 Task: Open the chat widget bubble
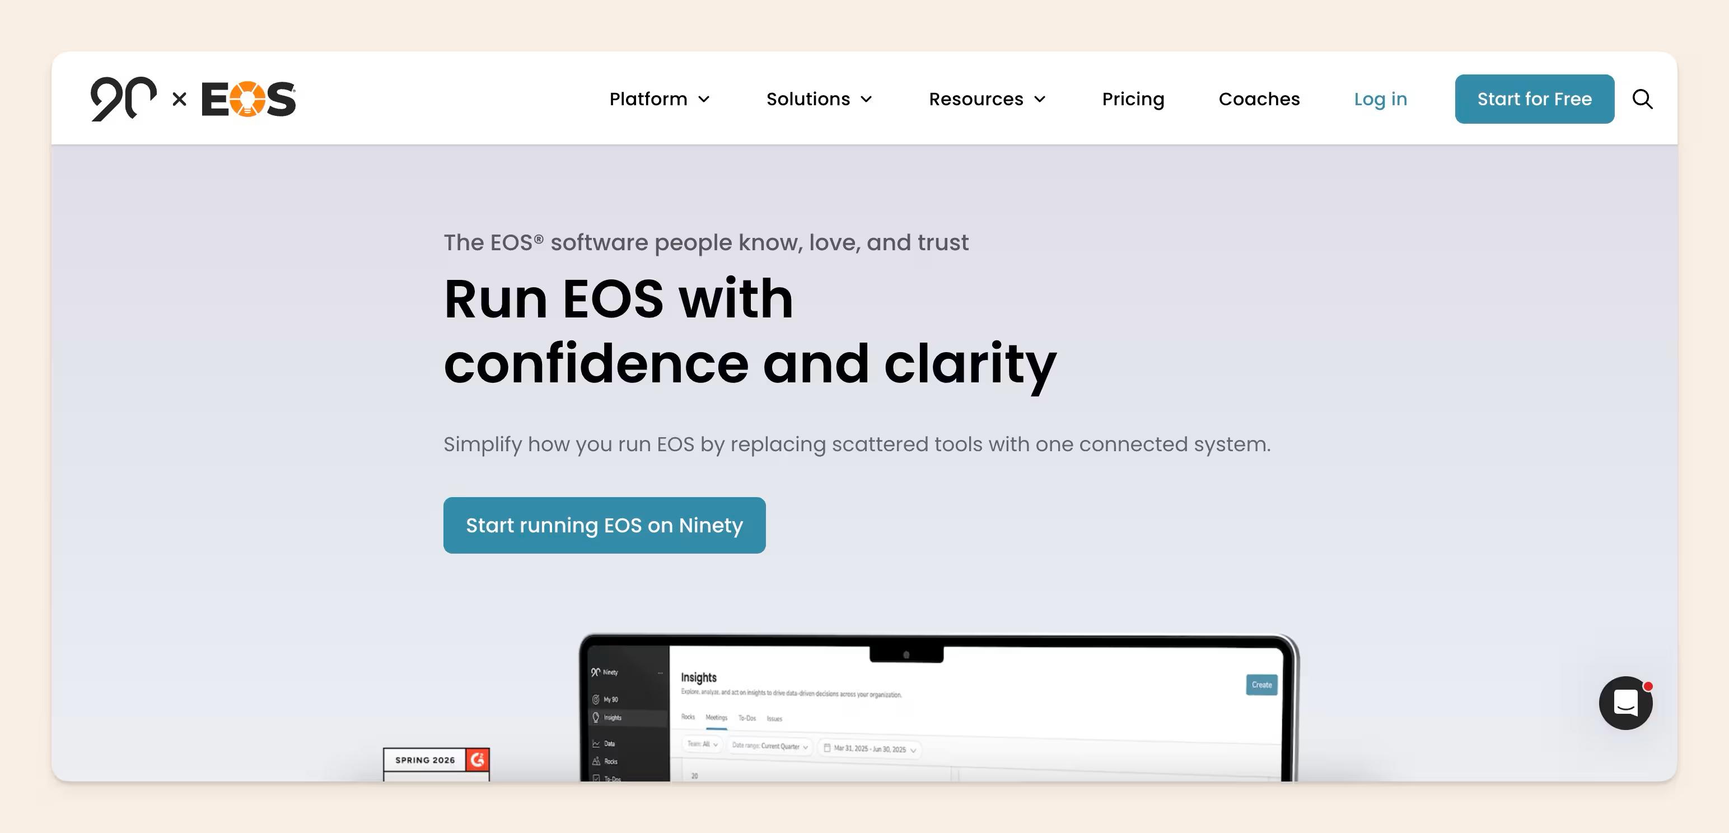pos(1625,703)
